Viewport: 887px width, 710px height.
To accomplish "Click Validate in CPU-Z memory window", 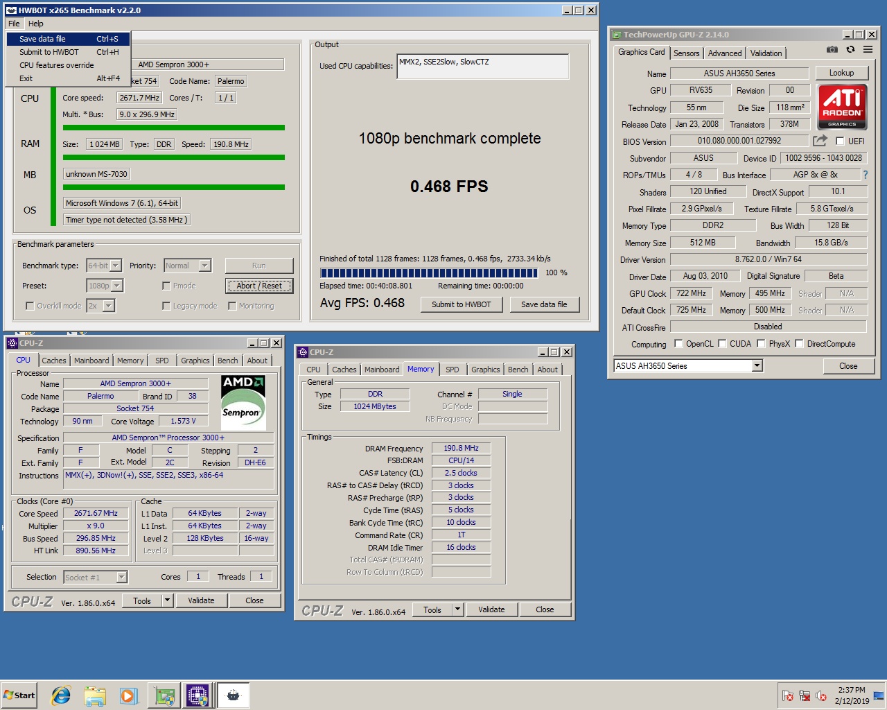I will click(491, 609).
